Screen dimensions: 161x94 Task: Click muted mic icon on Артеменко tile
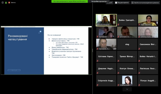[x=98, y=37]
